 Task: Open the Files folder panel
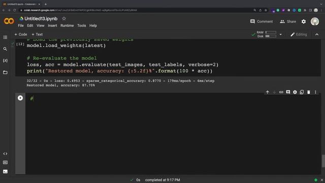click(5, 72)
